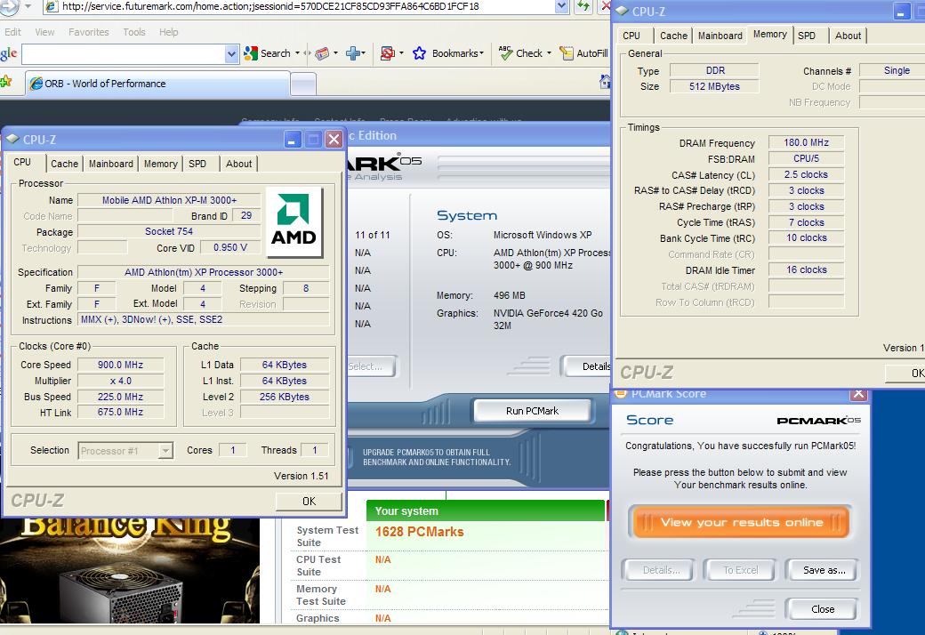Click the Level 2 256 KBytes cache value

click(x=285, y=397)
